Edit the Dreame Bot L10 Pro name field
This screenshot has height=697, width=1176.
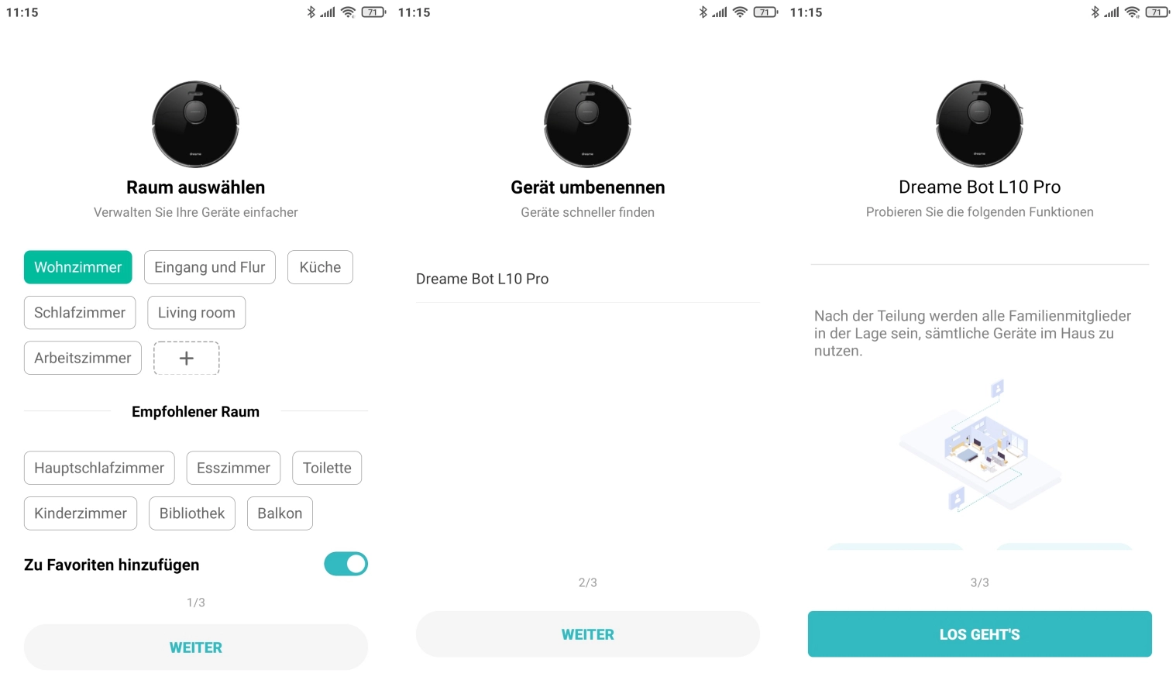(x=587, y=279)
